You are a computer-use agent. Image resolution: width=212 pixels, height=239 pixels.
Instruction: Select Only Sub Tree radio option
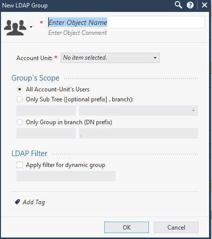[19, 99]
